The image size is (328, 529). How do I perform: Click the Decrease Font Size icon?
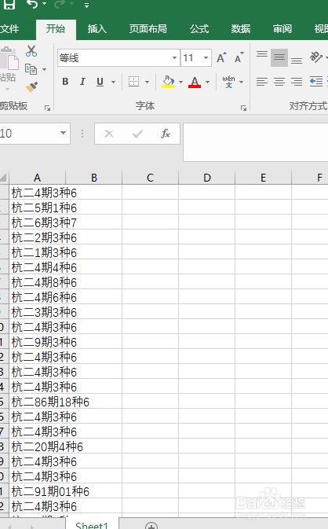[x=239, y=58]
